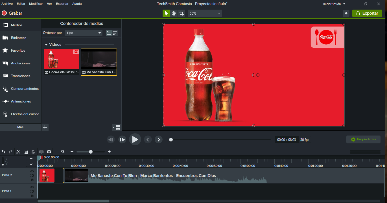Open the Favoritos panel

[x=20, y=51]
